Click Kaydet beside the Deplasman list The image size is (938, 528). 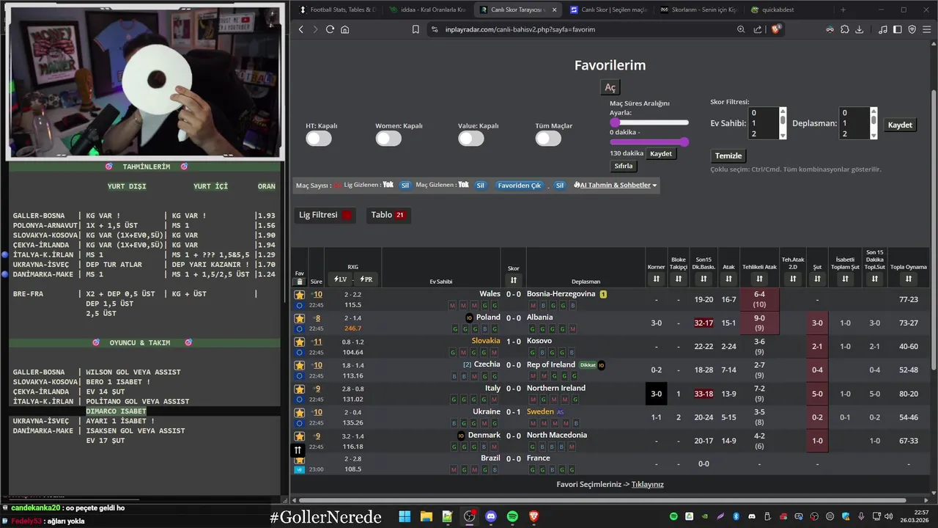[x=900, y=125]
